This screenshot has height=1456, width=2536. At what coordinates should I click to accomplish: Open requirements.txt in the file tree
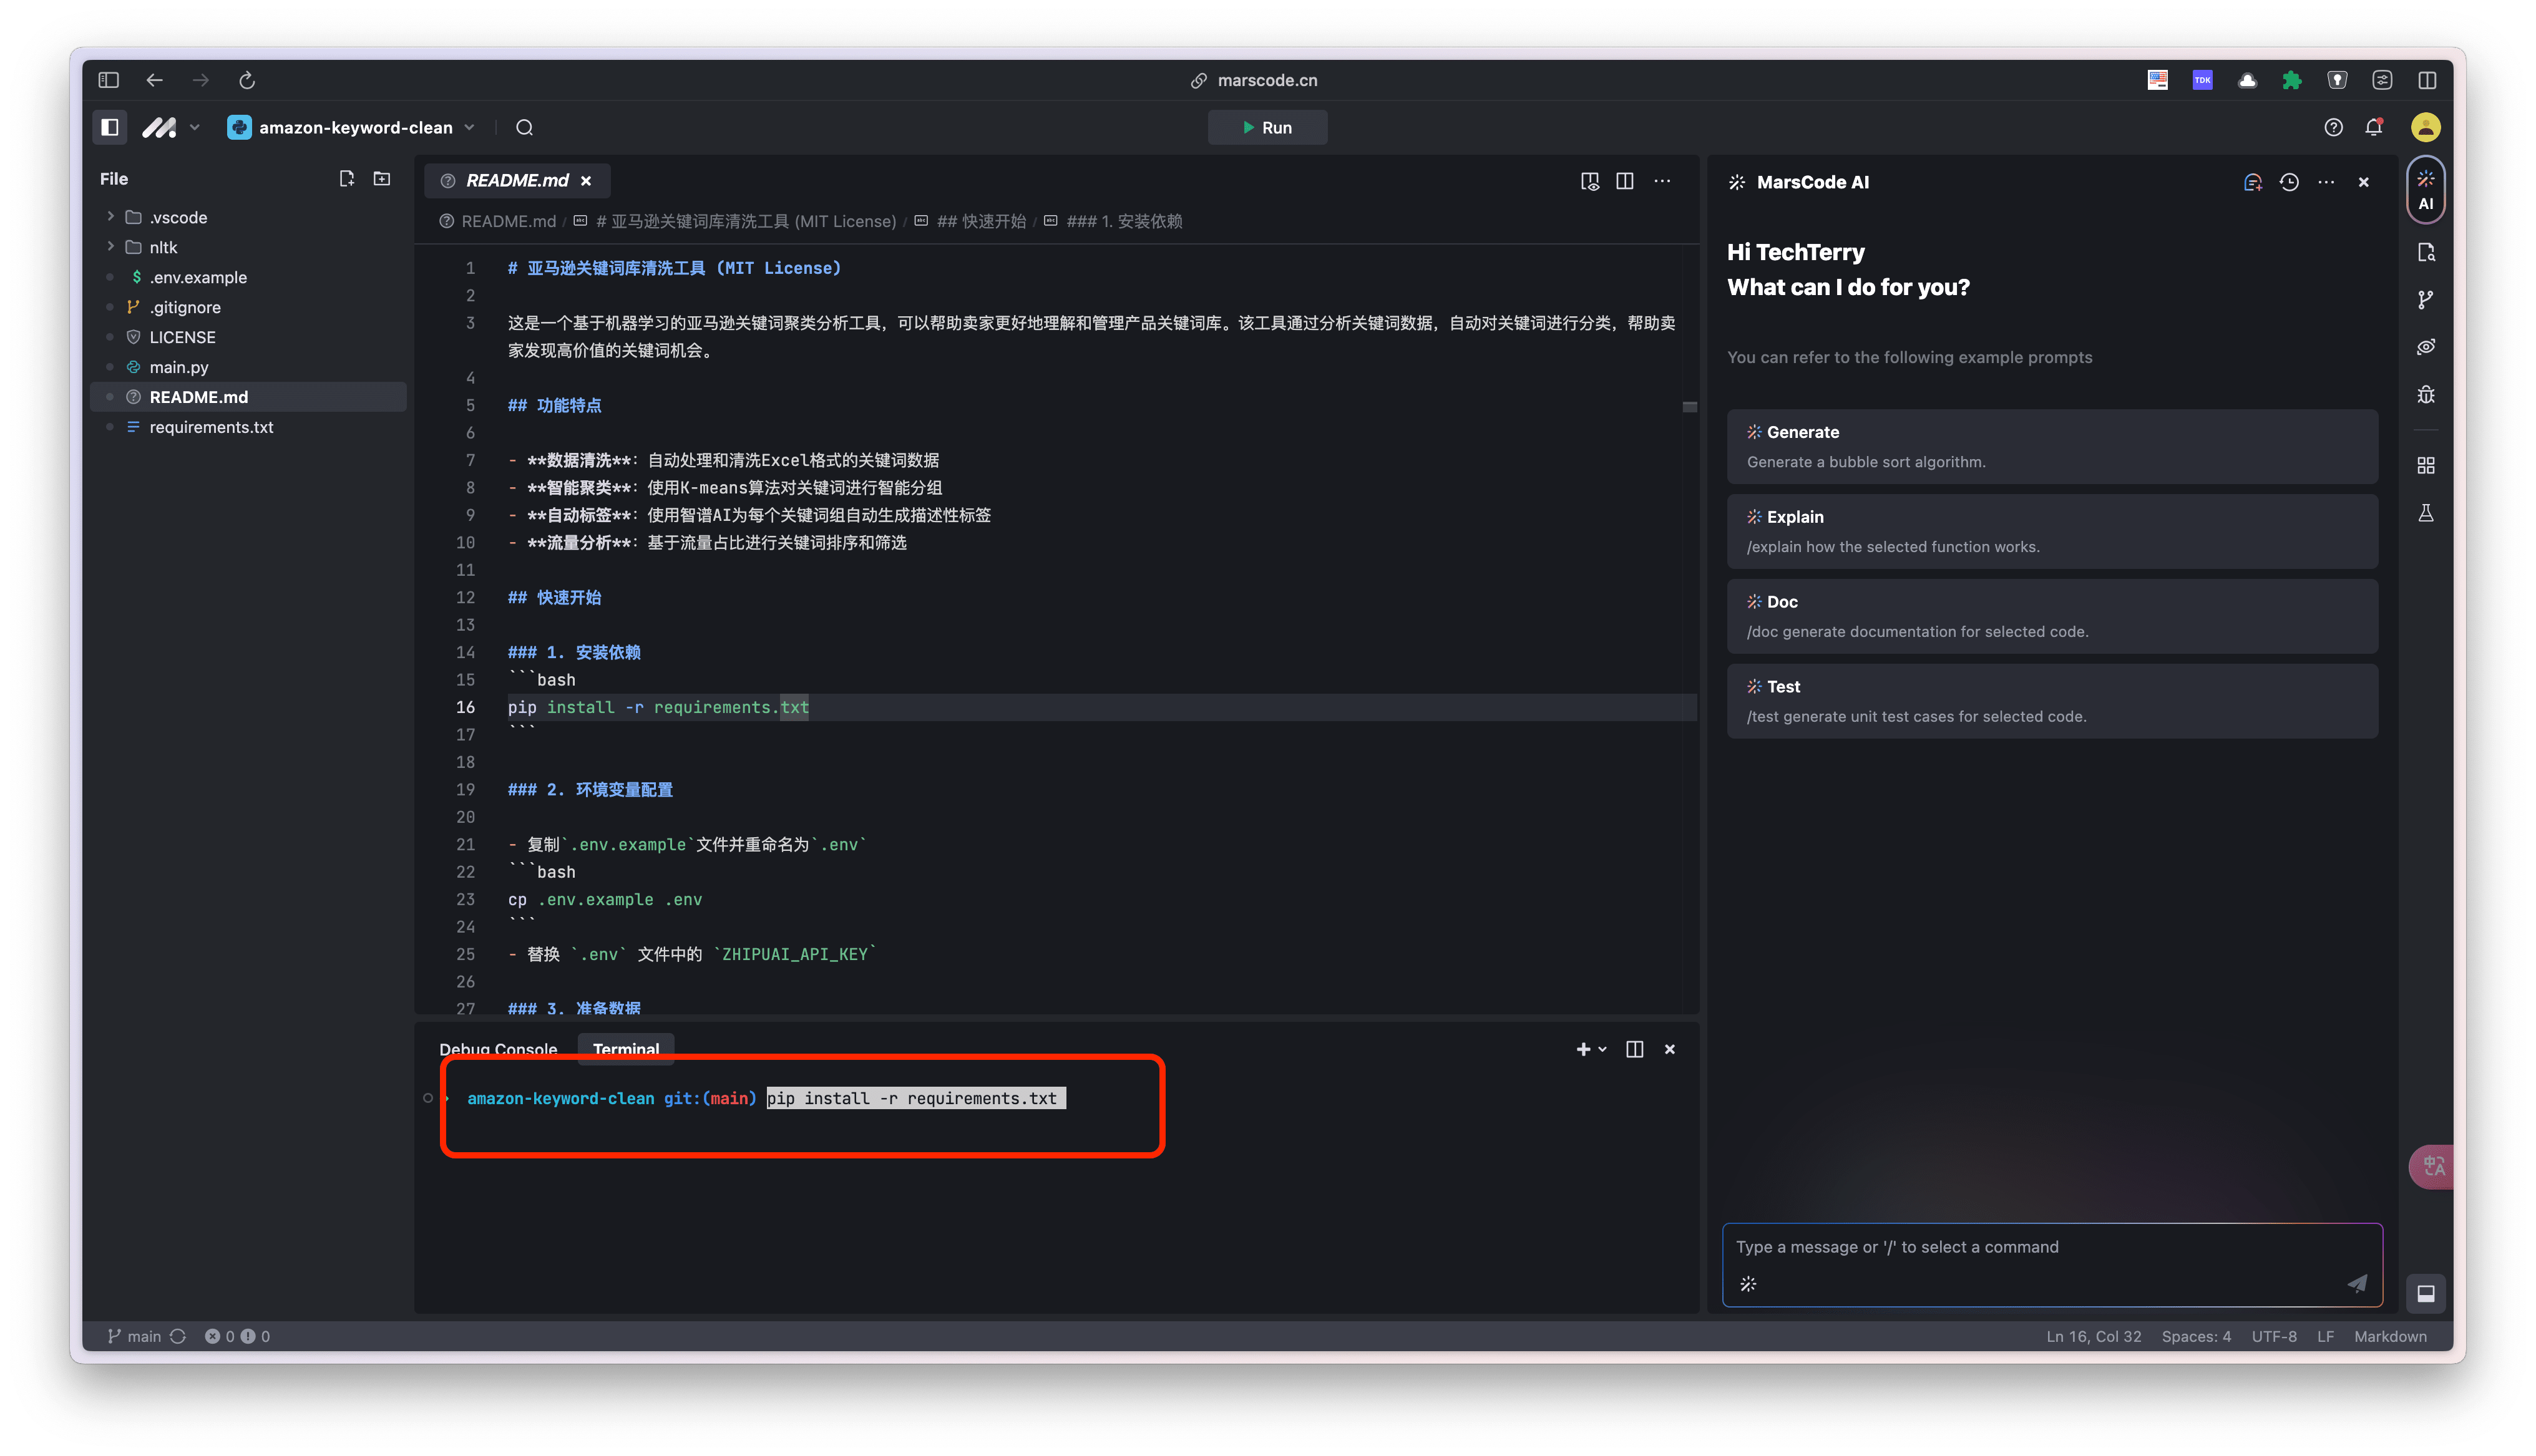point(211,427)
